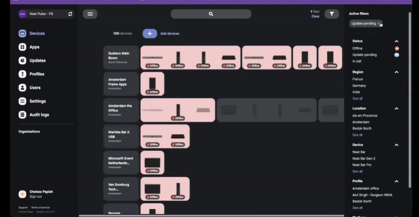
Task: Click the hamburger menu toggle button
Action: 90,14
